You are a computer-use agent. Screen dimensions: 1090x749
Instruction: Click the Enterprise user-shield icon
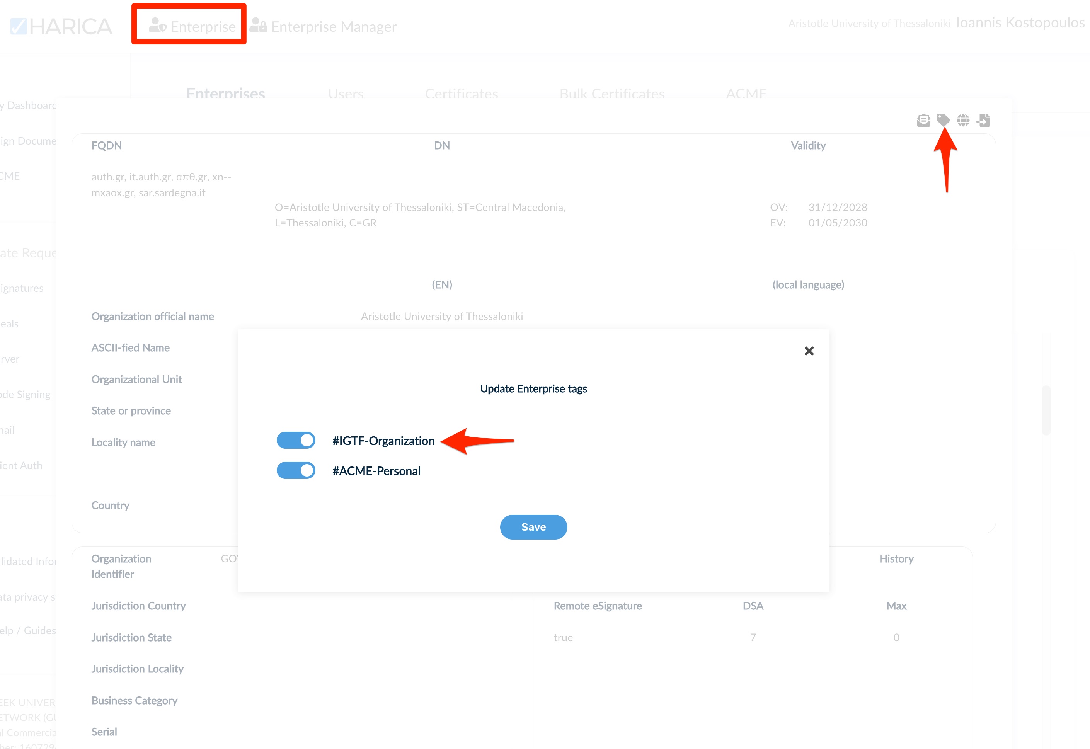pos(158,25)
